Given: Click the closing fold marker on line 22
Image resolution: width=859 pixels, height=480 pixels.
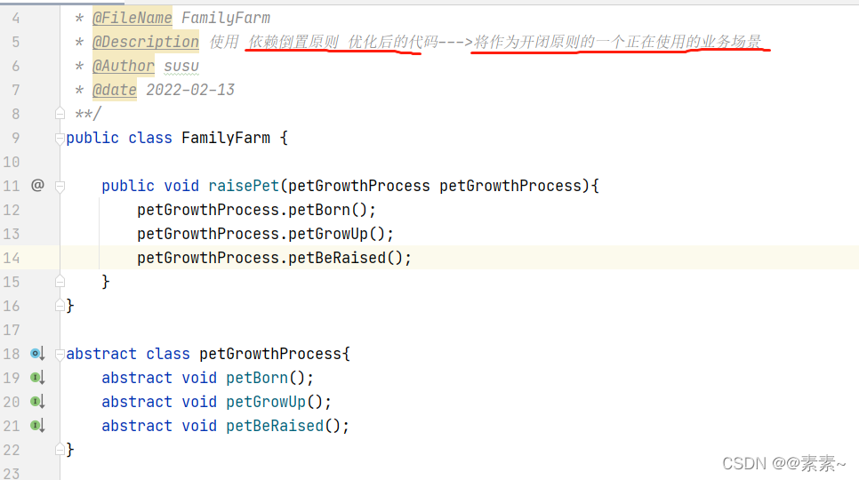Looking at the screenshot, I should 60,450.
